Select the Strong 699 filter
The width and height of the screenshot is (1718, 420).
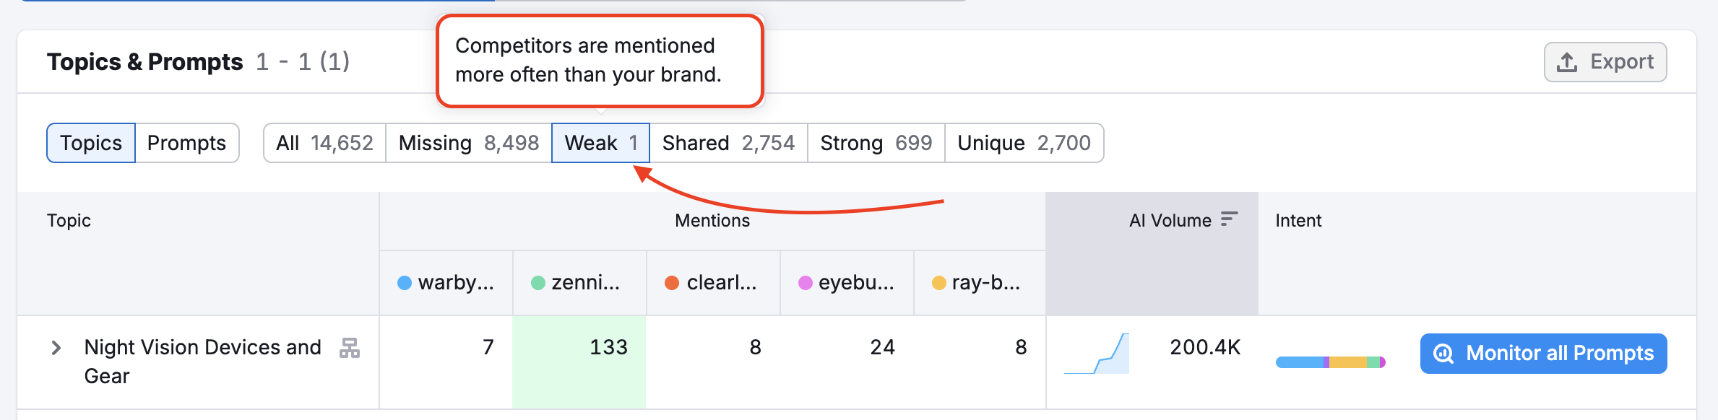876,143
